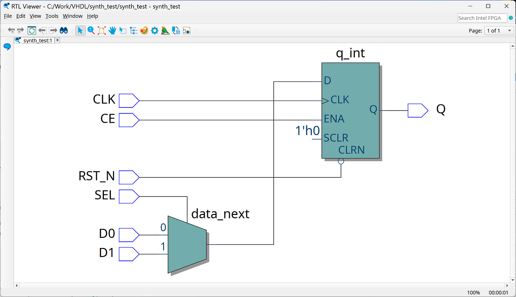Add a new tab with plus button
Screen dimensions: 516x297
click(x=58, y=40)
